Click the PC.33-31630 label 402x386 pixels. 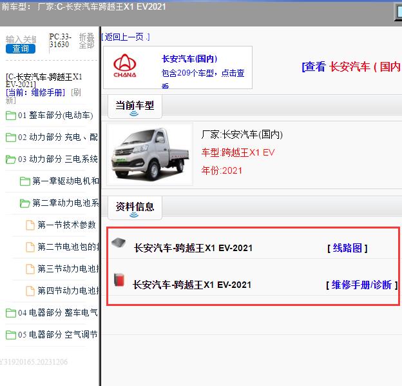point(61,41)
